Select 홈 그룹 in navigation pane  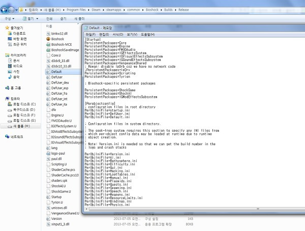click(x=13, y=88)
